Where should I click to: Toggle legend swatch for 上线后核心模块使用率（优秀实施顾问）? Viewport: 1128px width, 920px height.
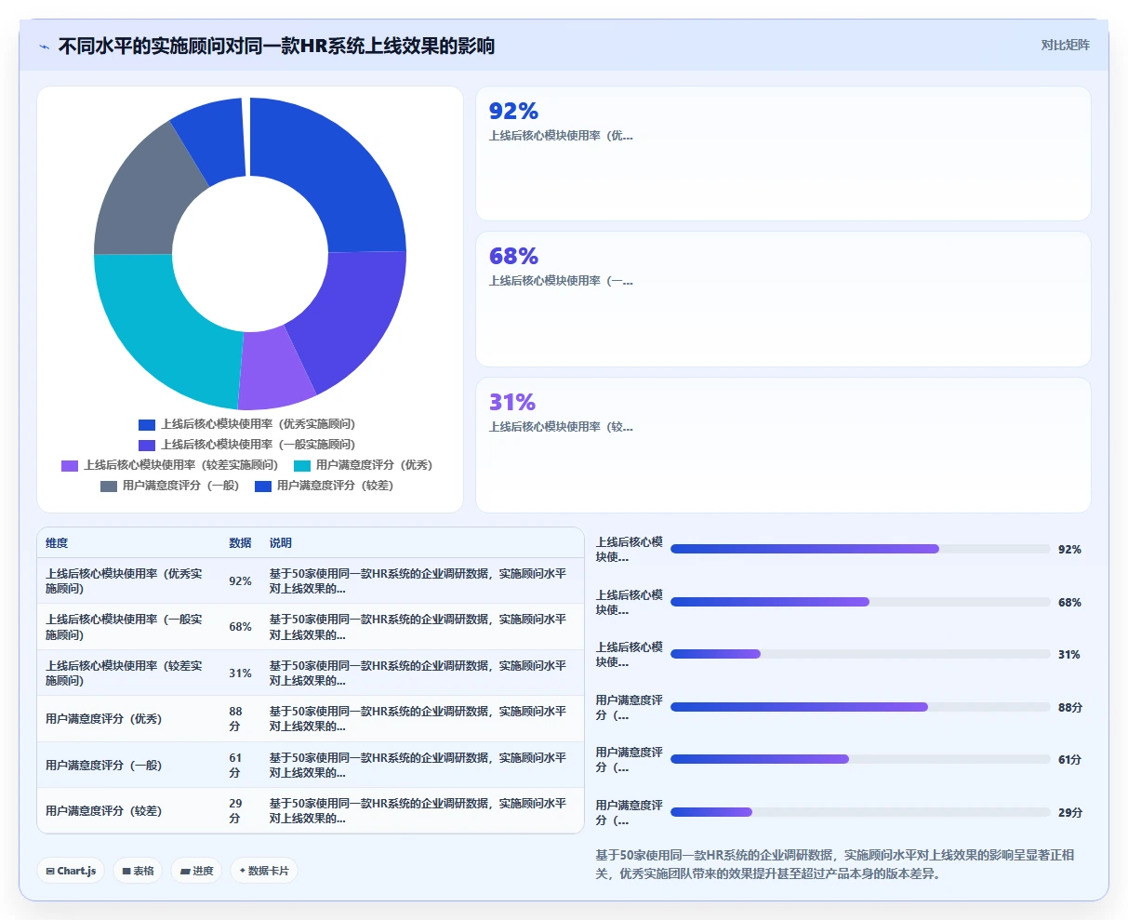point(147,424)
